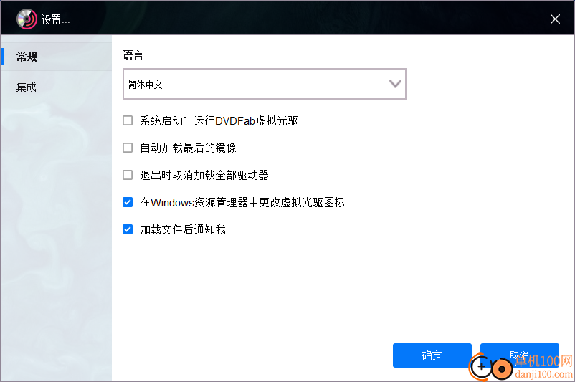Click the 设置... window title text
This screenshot has height=382, width=575.
pyautogui.click(x=55, y=19)
